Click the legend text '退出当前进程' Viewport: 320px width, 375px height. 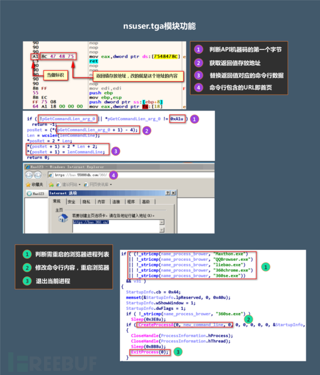53,281
